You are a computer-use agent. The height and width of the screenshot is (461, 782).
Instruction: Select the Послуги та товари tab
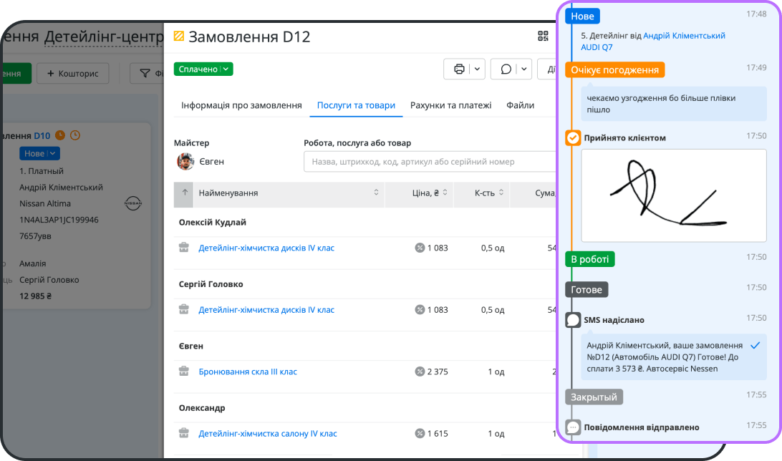(356, 105)
